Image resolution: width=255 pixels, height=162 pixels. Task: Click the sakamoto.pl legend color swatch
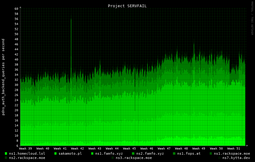[x=56, y=153]
